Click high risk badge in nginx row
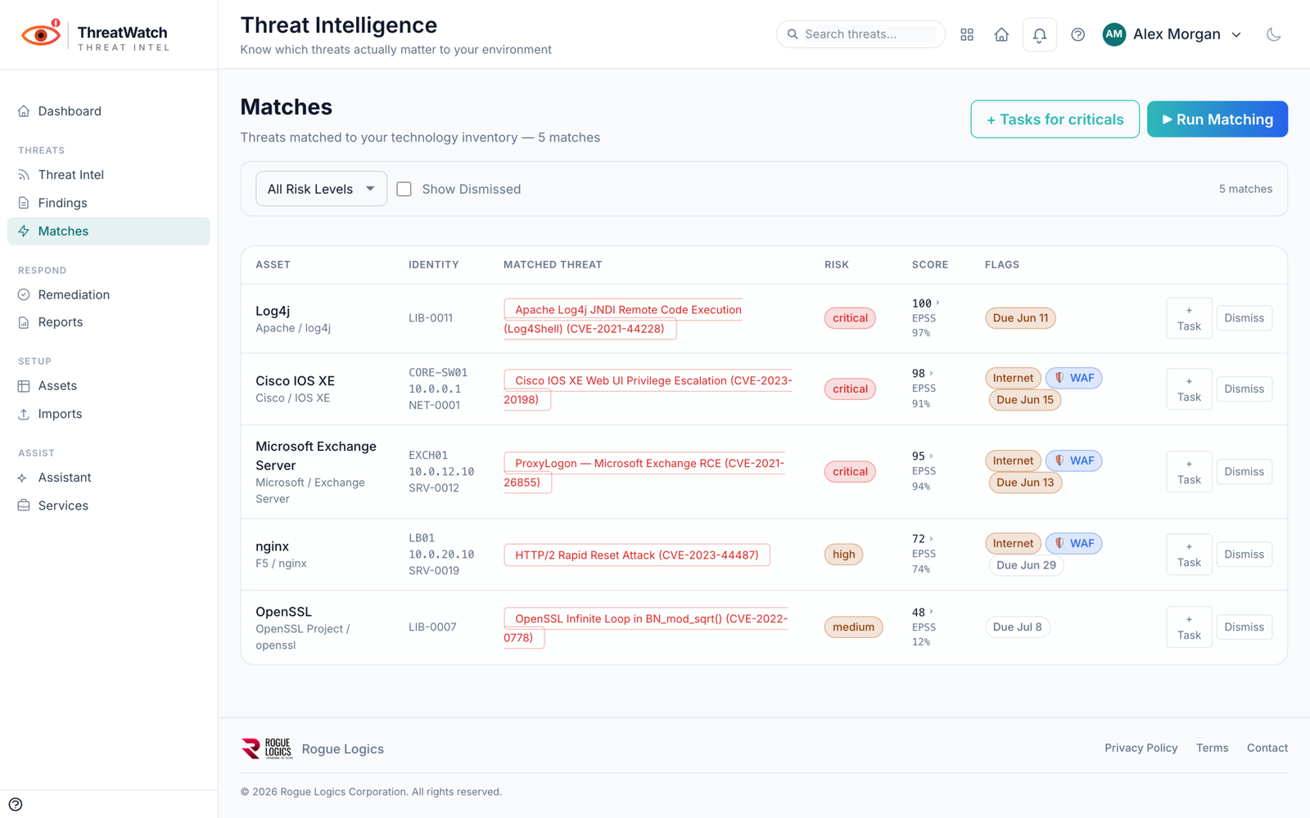 coord(843,555)
